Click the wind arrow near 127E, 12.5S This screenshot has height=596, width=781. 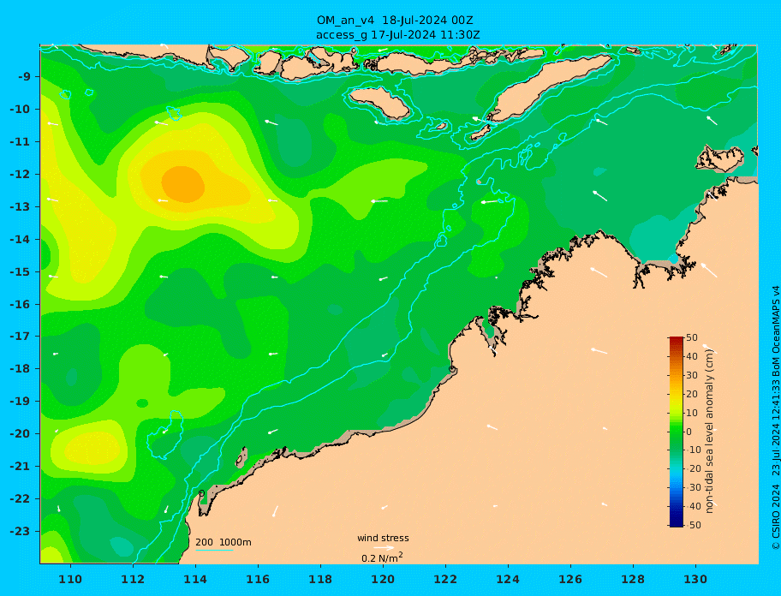(x=600, y=196)
